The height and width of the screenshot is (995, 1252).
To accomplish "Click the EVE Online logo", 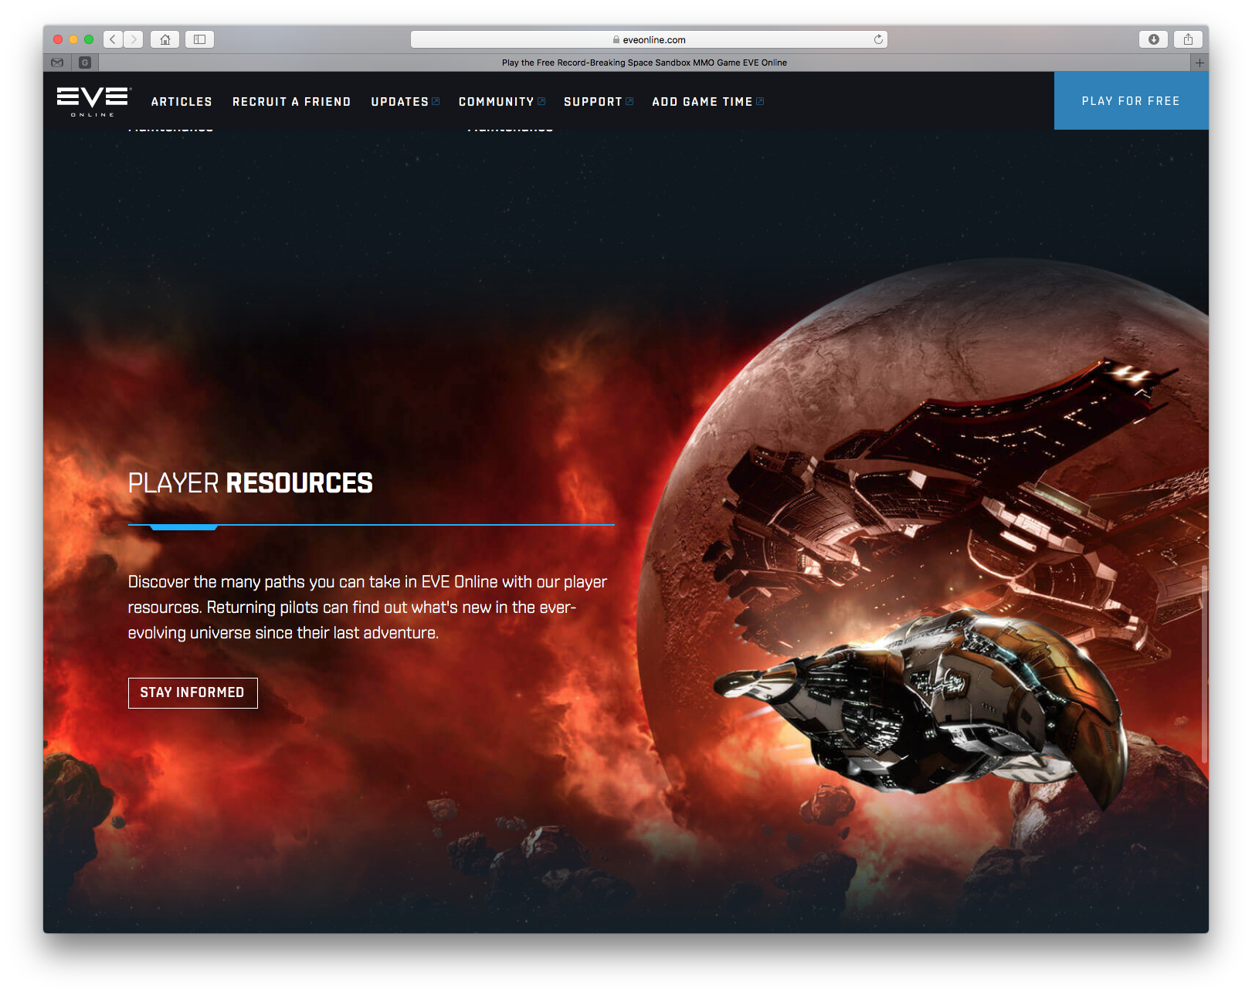I will pos(93,101).
